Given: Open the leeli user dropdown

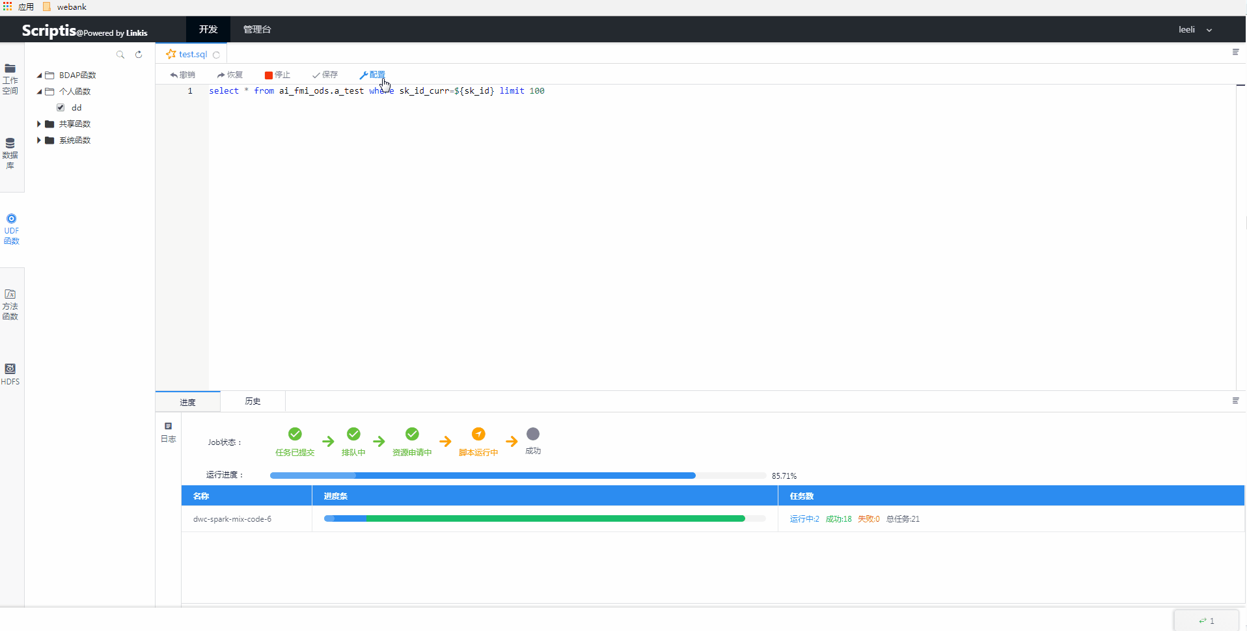Looking at the screenshot, I should [1195, 30].
